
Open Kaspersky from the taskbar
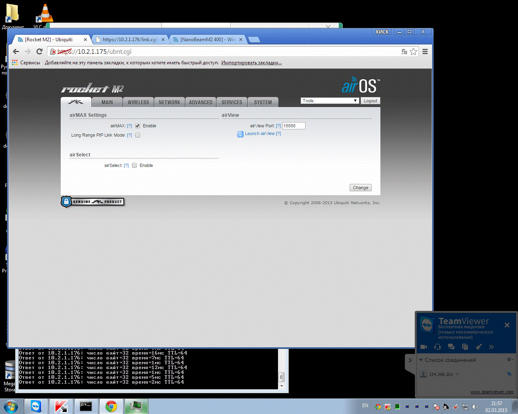click(61, 406)
